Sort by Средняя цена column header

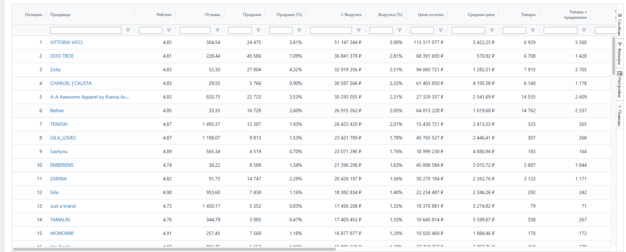[x=481, y=15]
